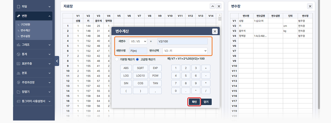Screen dimensions: 331x123
Task: Select the 고급형 계산기 radio button
Action: coord(137,59)
